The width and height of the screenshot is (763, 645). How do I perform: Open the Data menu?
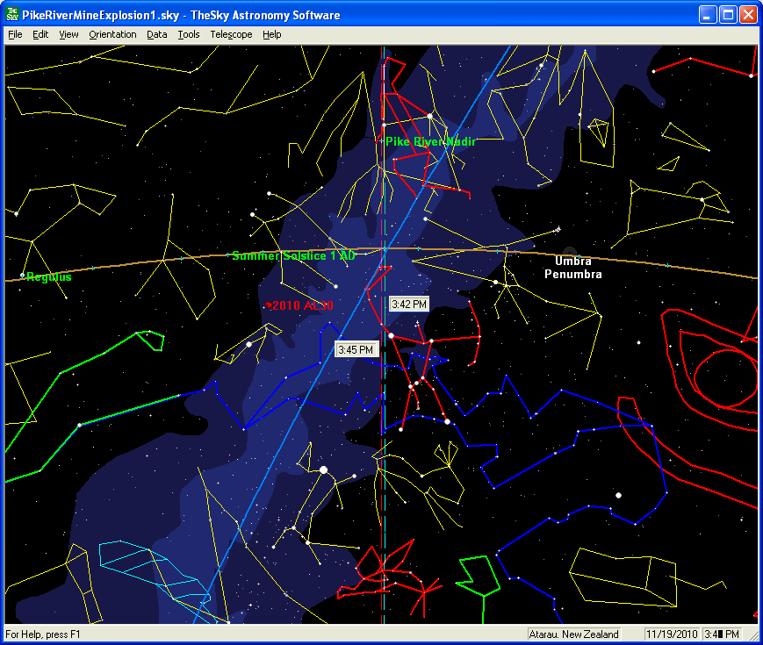(x=156, y=34)
